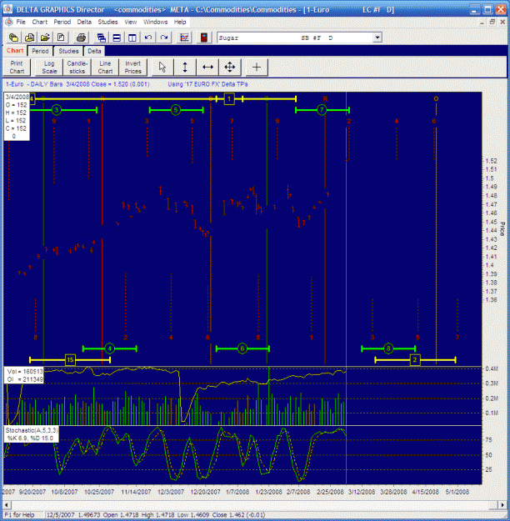
Task: Click the small chart study icon
Action: click(184, 38)
